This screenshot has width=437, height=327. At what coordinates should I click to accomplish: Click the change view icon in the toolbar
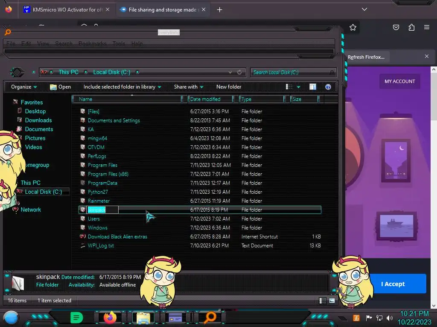[289, 87]
